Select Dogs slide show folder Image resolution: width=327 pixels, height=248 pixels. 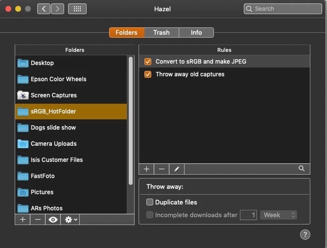tap(71, 128)
